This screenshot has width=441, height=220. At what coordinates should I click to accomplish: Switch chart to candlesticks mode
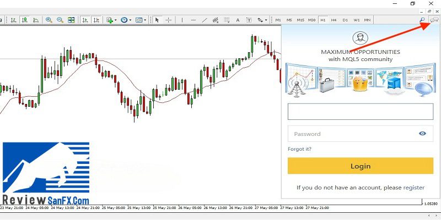[x=24, y=20]
